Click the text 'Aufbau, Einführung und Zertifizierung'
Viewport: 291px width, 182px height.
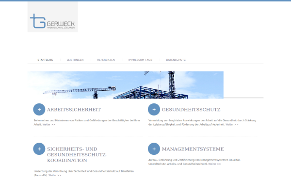pyautogui.click(x=172, y=160)
